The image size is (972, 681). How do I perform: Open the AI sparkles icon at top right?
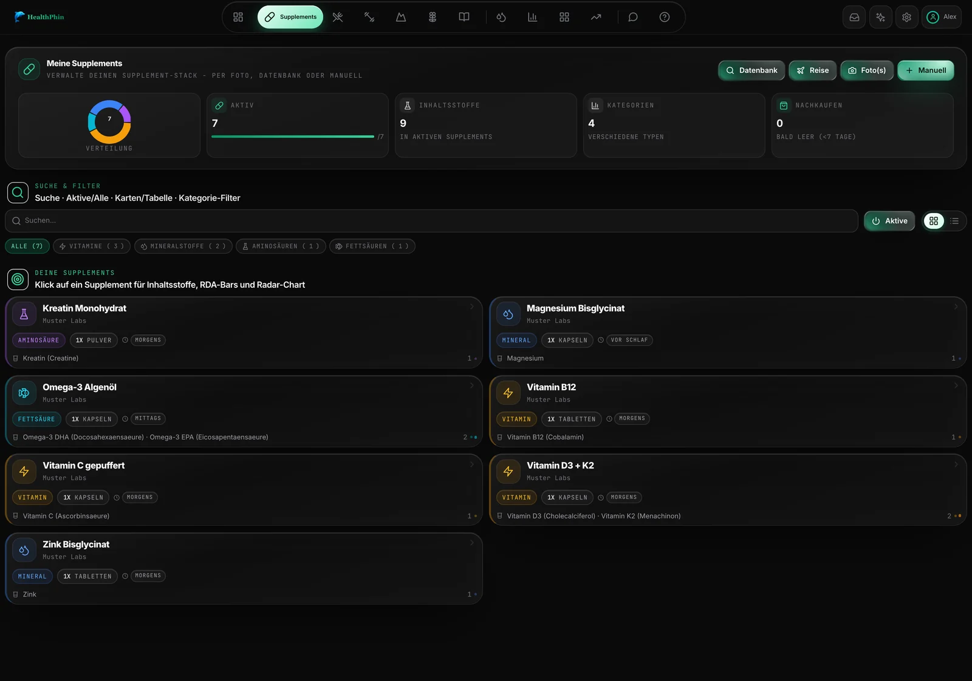880,17
